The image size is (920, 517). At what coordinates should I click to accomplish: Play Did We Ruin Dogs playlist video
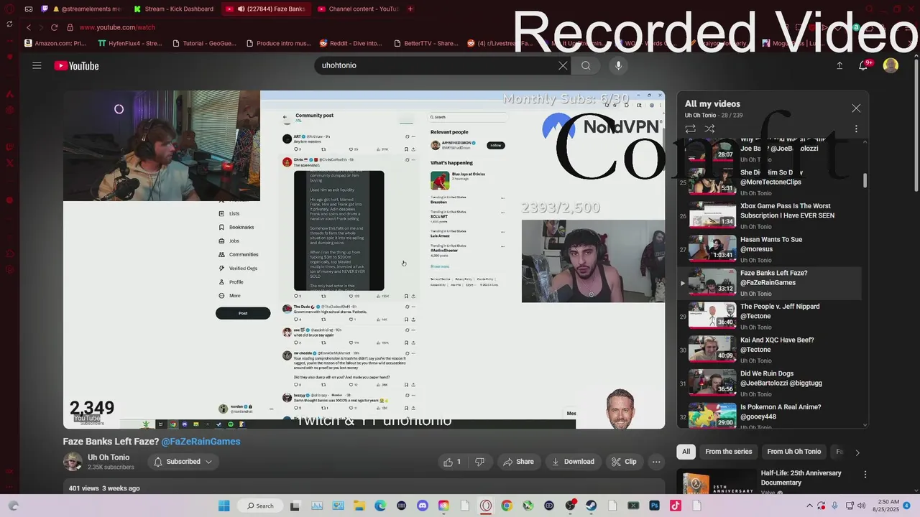(x=769, y=383)
